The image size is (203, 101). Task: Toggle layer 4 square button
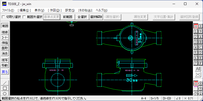click(x=196, y=47)
